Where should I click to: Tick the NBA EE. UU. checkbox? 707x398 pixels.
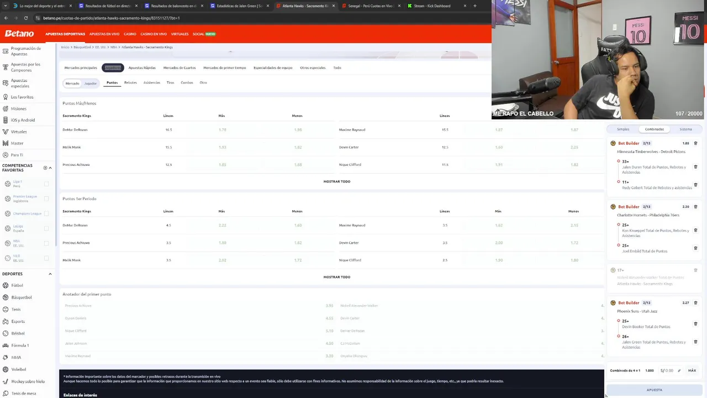point(46,243)
